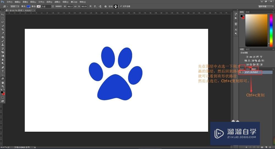The height and width of the screenshot is (149, 275).
Task: Select the Rectangular Marquee tool
Action: click(3, 18)
